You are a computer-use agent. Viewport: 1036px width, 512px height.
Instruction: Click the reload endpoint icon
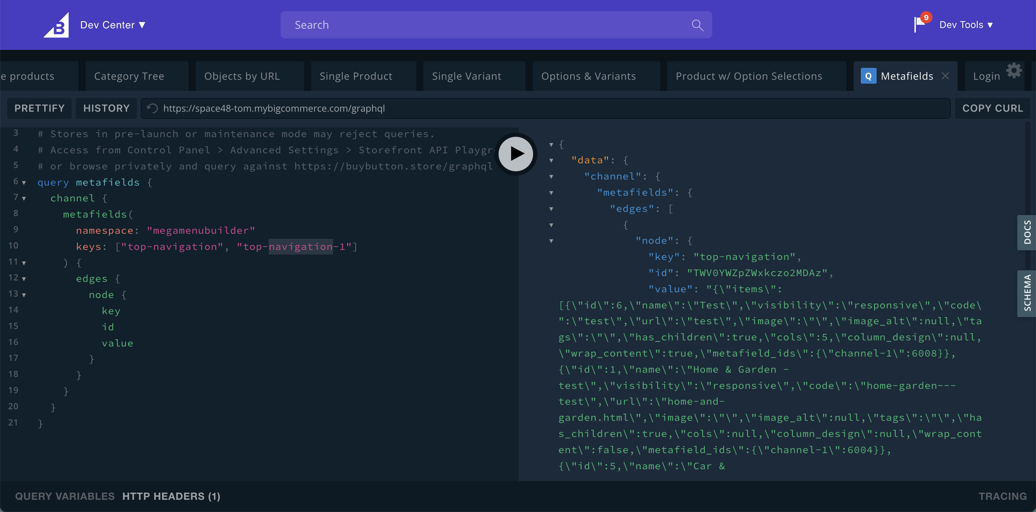[x=152, y=108]
